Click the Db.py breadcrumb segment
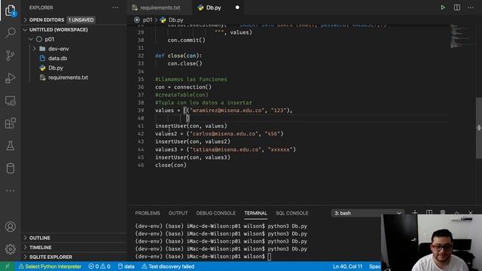The image size is (482, 271). click(175, 20)
